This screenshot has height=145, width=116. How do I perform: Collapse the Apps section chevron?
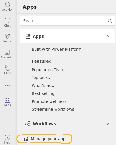click(x=107, y=36)
